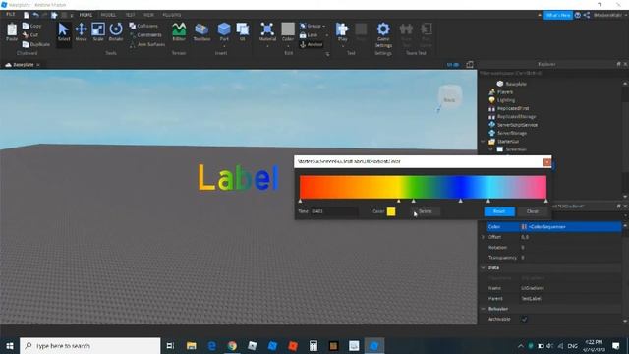This screenshot has height=354, width=629.
Task: Open the yellow keypoint Color swatch
Action: click(x=391, y=211)
